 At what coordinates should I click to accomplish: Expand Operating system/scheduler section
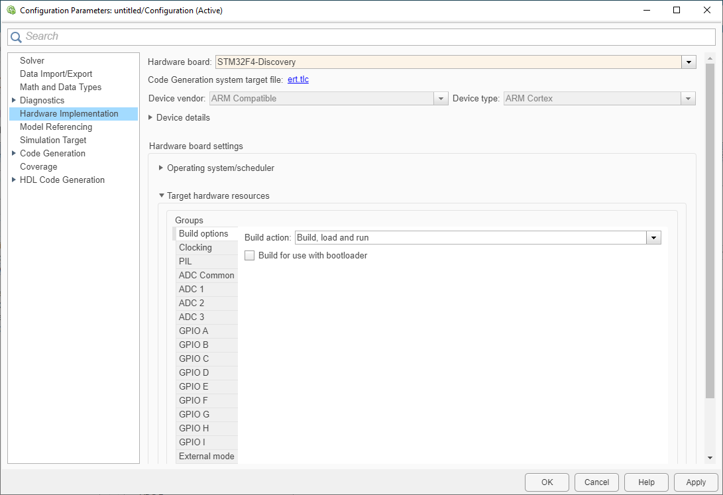click(161, 168)
